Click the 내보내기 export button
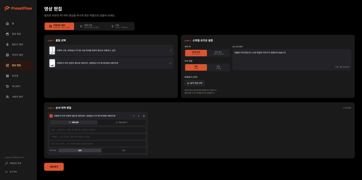362x180 pixels. tap(54, 167)
